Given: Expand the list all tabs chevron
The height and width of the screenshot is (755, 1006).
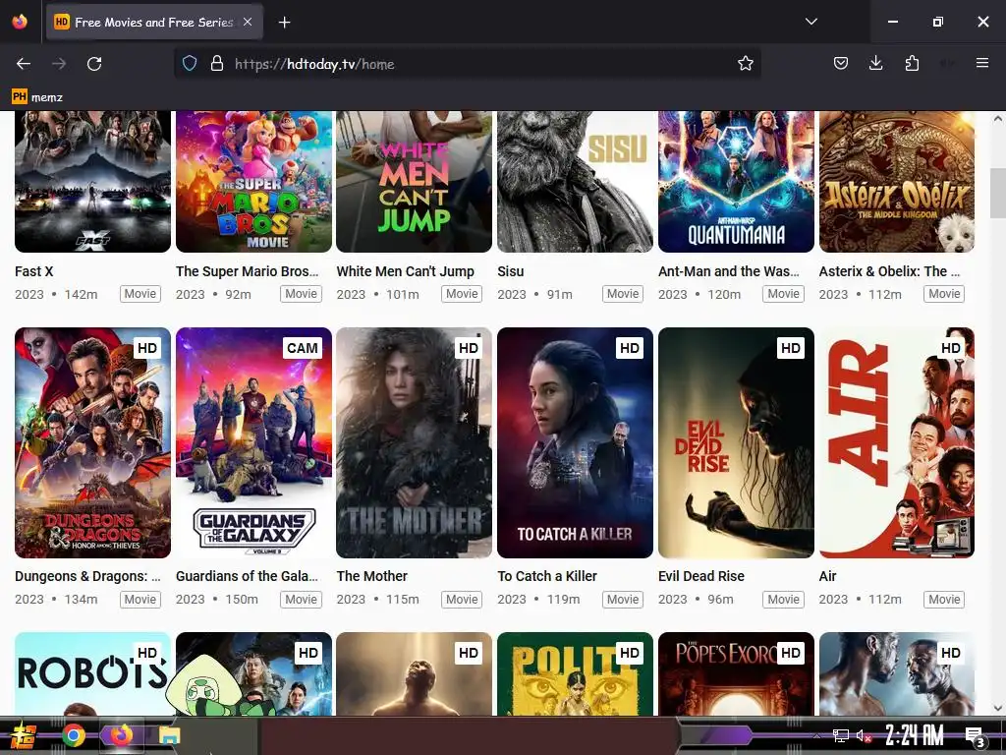Looking at the screenshot, I should (810, 22).
